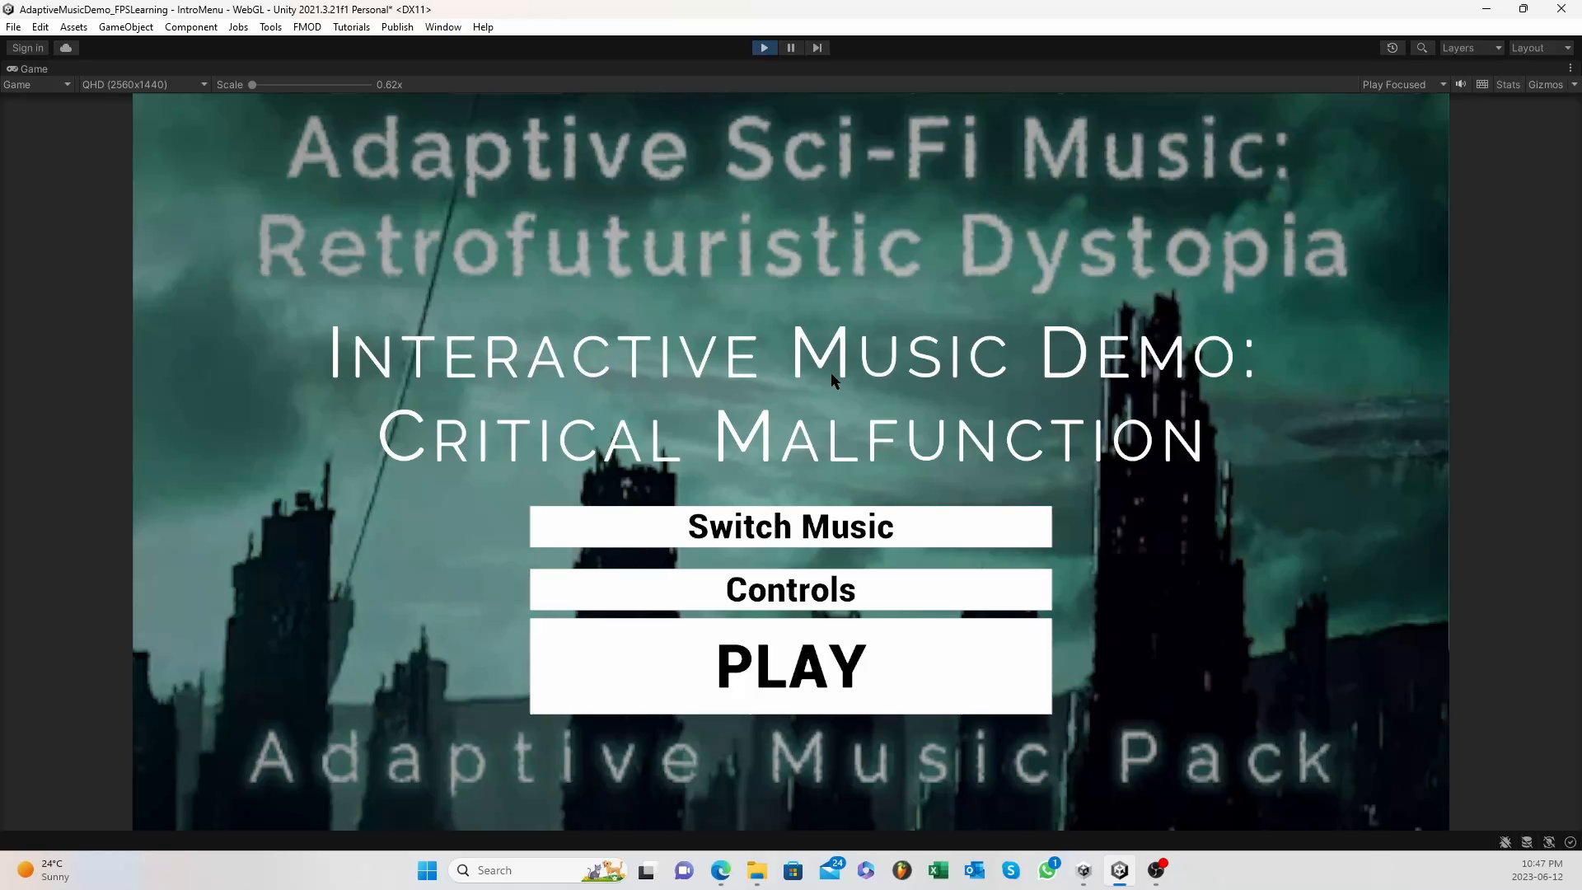Open Excel from the taskbar

click(x=938, y=870)
